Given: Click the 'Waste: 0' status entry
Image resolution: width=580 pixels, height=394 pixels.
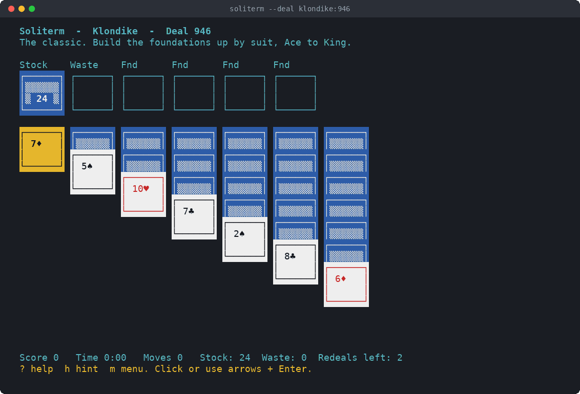Looking at the screenshot, I should point(284,358).
